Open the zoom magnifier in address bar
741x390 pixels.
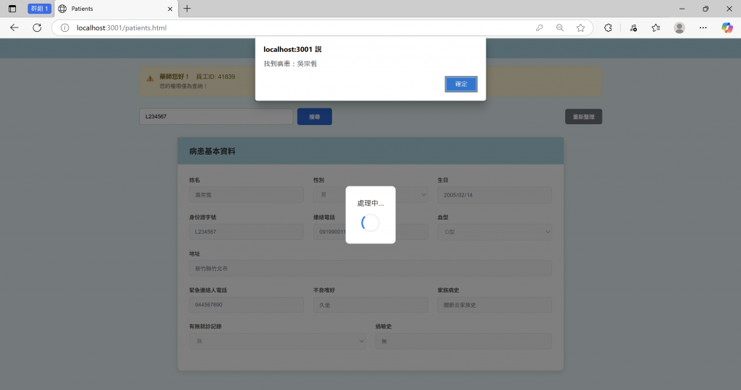560,28
